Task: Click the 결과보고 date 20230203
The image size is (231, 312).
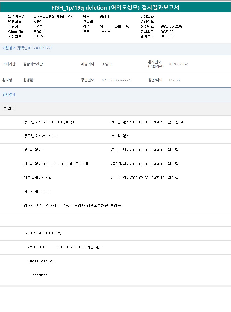Action: click(167, 36)
